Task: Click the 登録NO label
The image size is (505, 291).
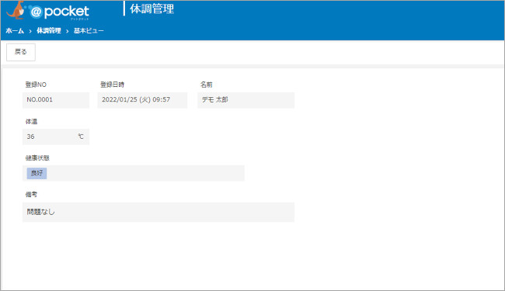Action: [x=36, y=85]
